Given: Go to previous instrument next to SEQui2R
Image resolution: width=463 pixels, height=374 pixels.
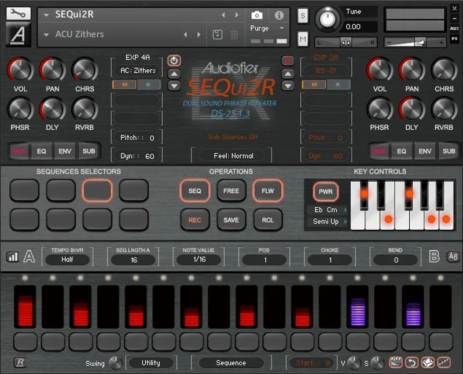Looking at the screenshot, I should point(223,15).
